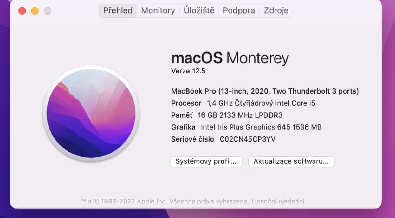
Task: Click the macOS Monterey title
Action: tap(230, 58)
